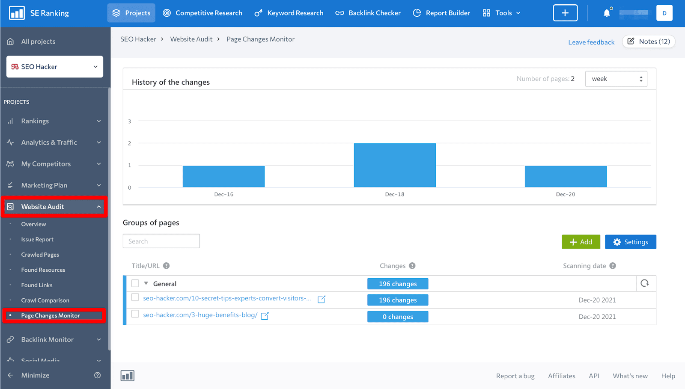Image resolution: width=685 pixels, height=389 pixels.
Task: Click the Competitive Research target icon
Action: tap(167, 13)
